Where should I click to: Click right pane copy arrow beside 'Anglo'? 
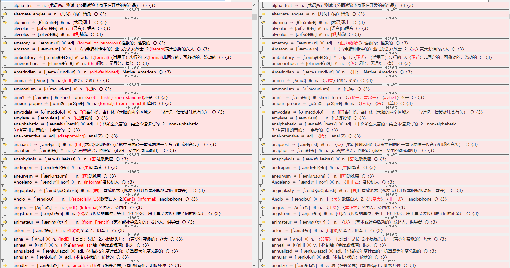(263, 199)
